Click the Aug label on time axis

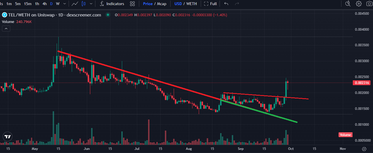pyautogui.click(x=189, y=149)
